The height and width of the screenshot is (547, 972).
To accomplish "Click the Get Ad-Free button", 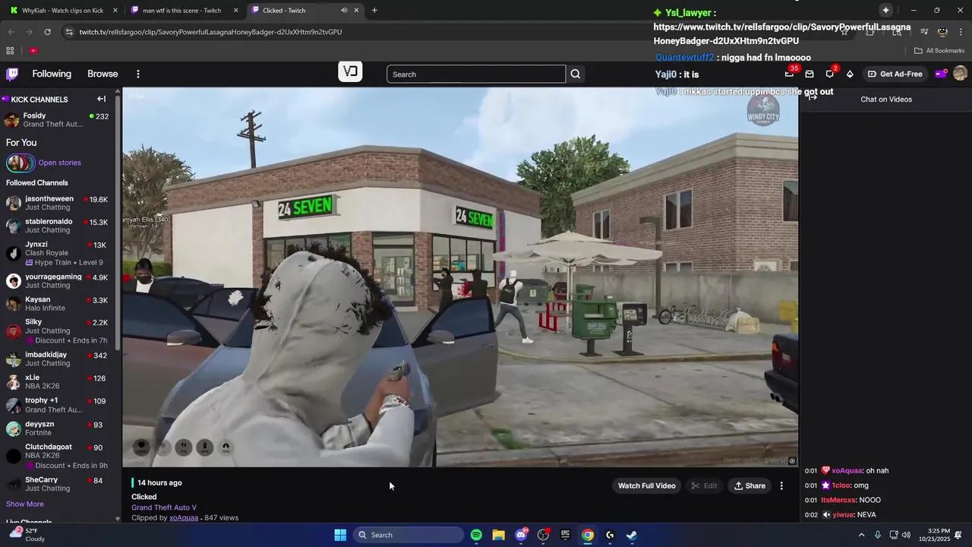I will pos(895,74).
